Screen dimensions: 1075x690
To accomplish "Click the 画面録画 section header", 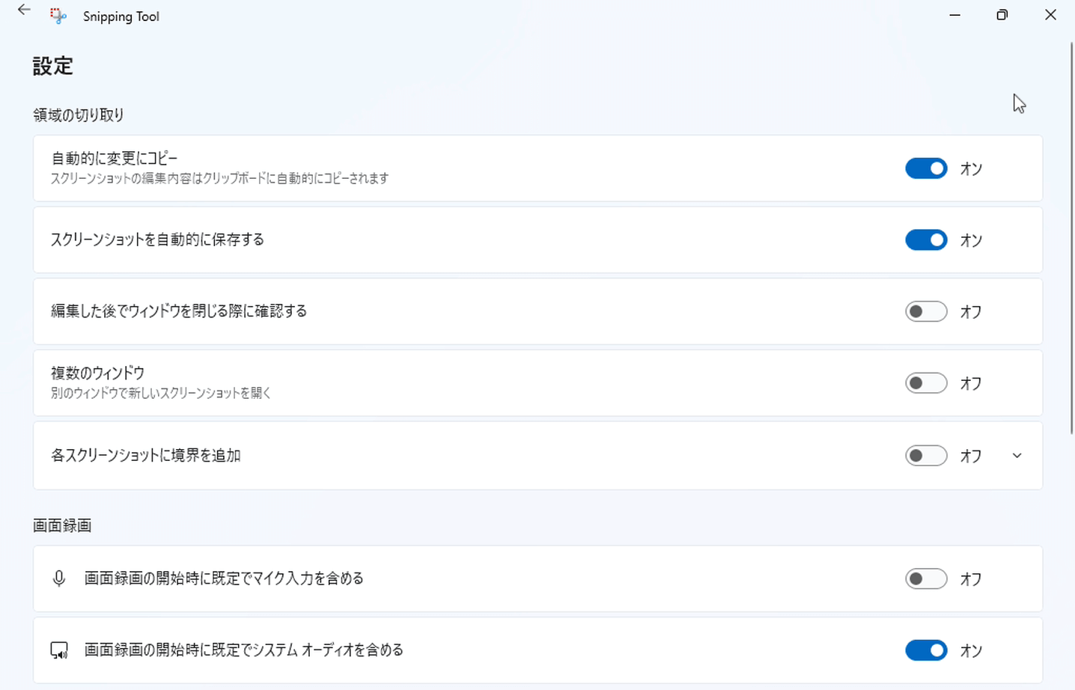I will [62, 525].
